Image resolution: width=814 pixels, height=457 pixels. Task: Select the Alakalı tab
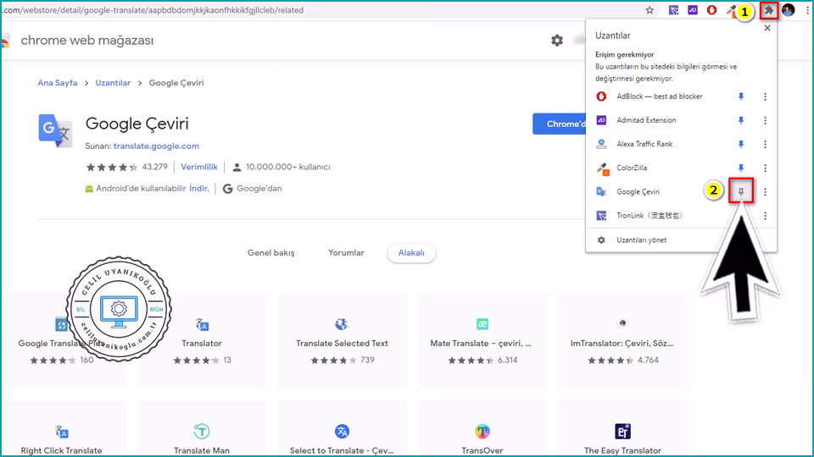[411, 253]
